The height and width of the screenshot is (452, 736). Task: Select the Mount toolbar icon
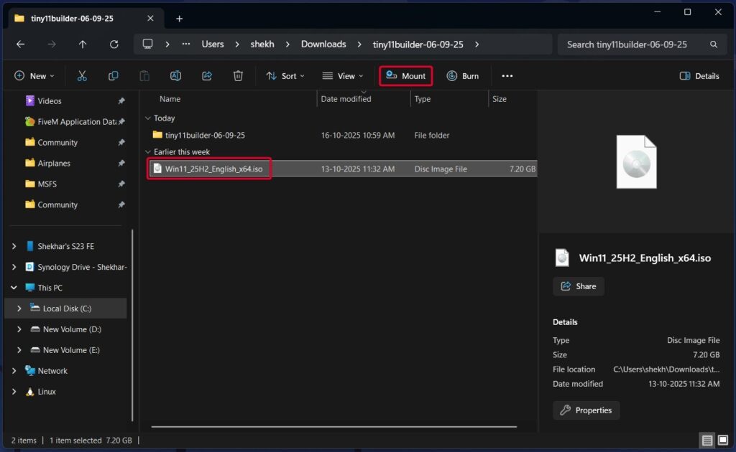(x=405, y=75)
